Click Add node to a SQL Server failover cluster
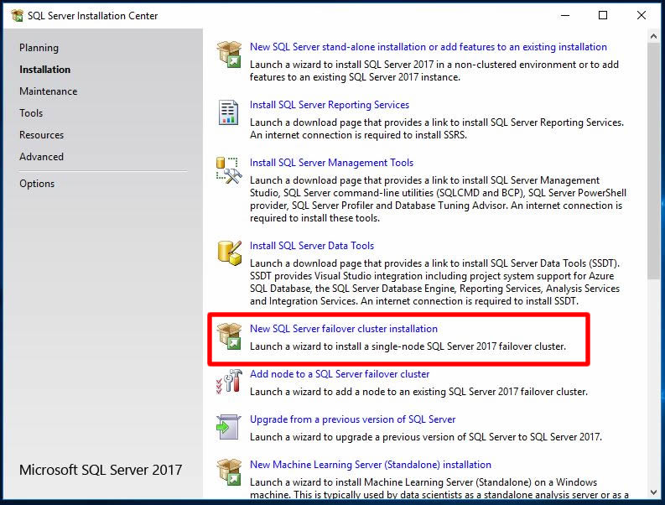 [x=339, y=374]
